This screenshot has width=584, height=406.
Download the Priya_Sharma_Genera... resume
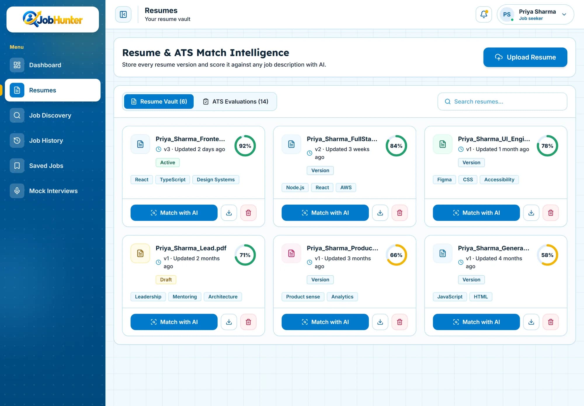pos(531,322)
